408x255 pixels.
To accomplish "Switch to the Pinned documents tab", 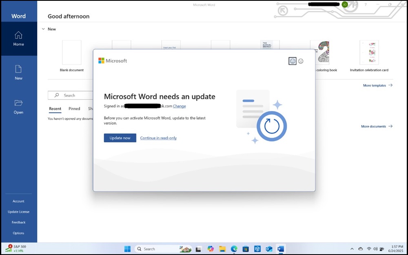I will 74,109.
